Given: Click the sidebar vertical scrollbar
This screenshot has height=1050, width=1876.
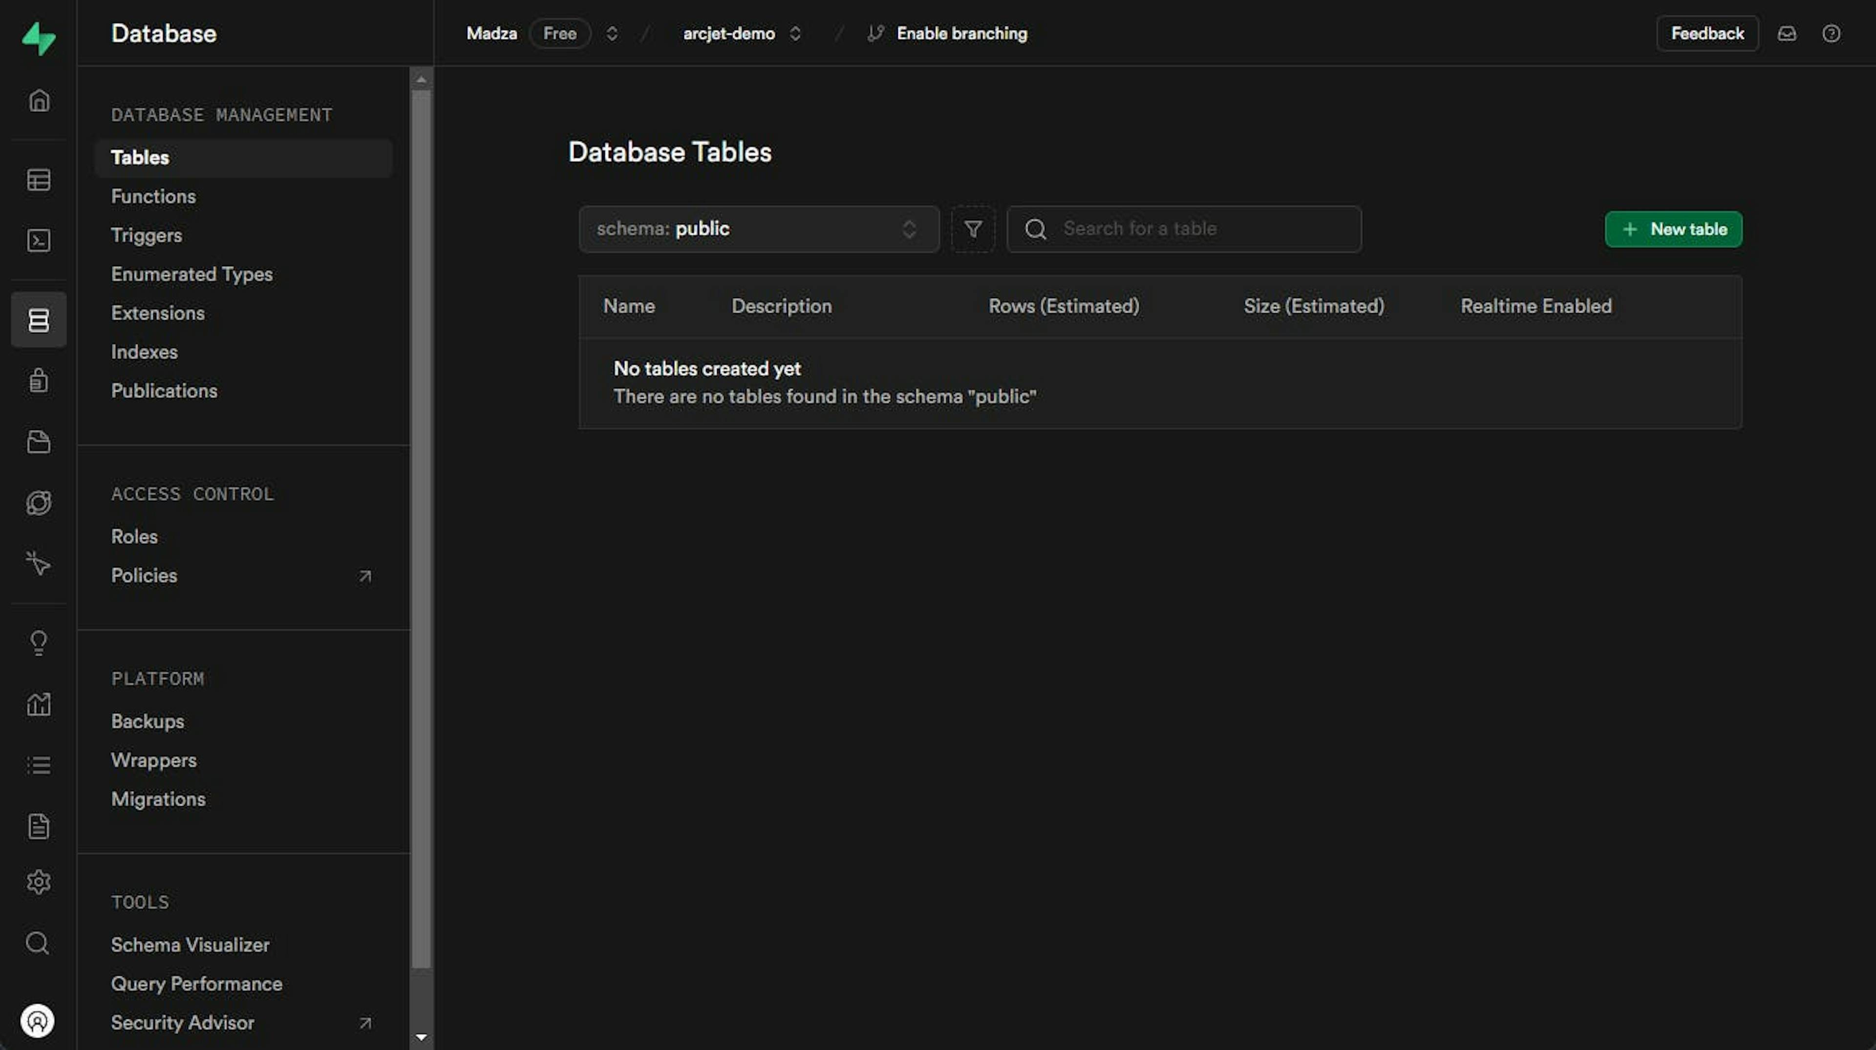Looking at the screenshot, I should (421, 527).
